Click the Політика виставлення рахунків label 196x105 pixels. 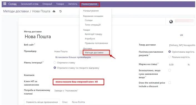[151, 53]
